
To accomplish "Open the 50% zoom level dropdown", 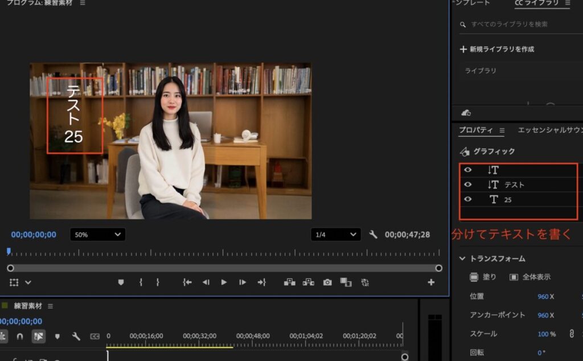I will click(x=97, y=235).
